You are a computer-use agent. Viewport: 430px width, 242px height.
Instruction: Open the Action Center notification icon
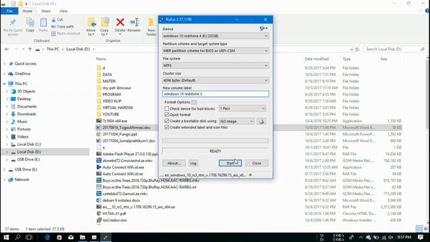(x=421, y=237)
